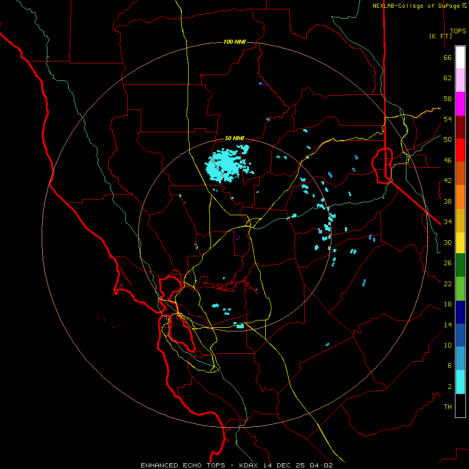Click the KDAX radar site identifier

tap(250, 465)
